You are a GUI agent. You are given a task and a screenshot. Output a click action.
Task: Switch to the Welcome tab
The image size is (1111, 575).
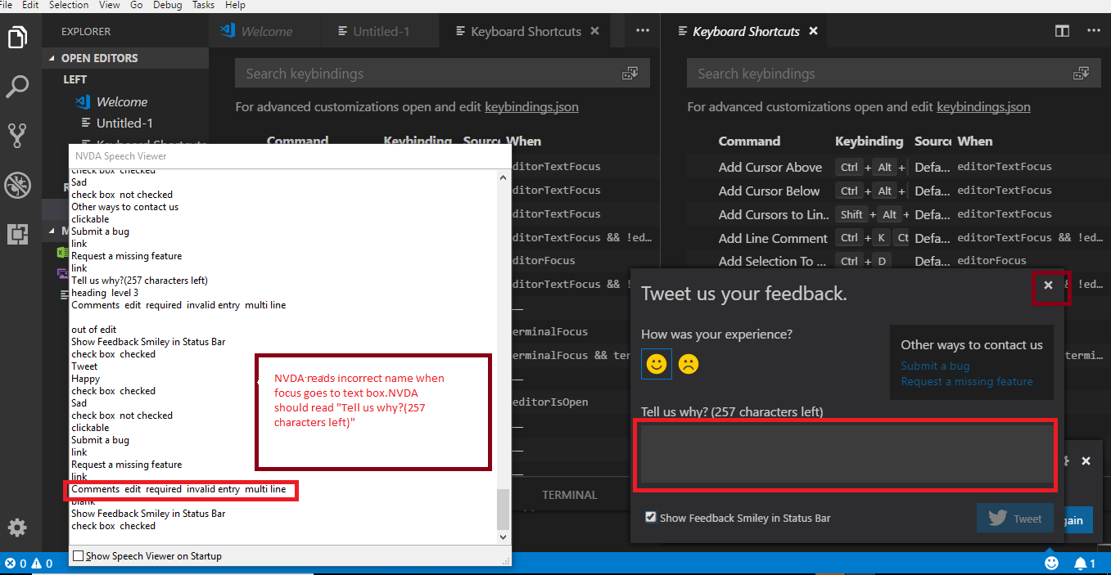(x=264, y=30)
